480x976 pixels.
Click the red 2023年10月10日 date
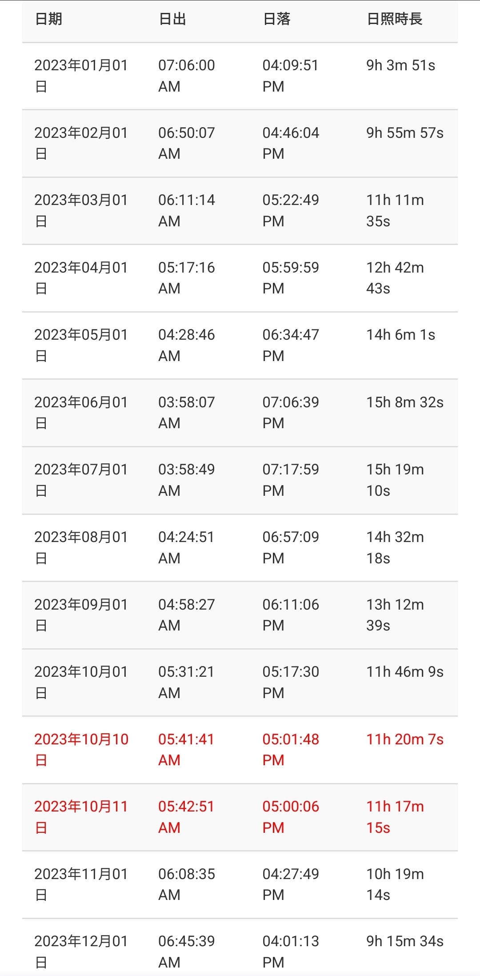click(81, 750)
